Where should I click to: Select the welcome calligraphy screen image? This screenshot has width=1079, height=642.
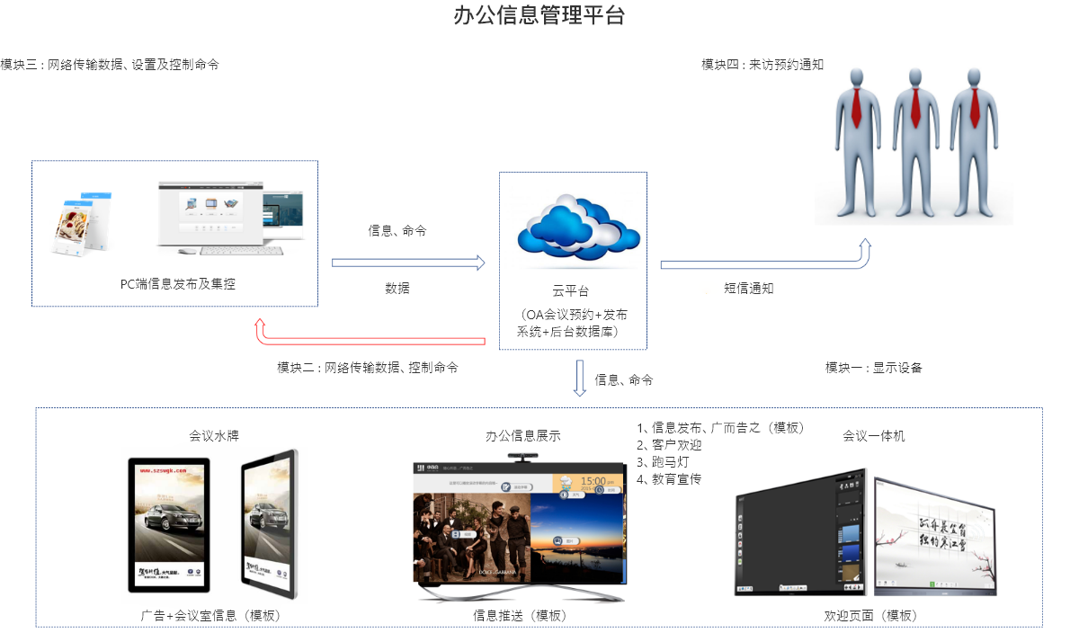click(936, 537)
